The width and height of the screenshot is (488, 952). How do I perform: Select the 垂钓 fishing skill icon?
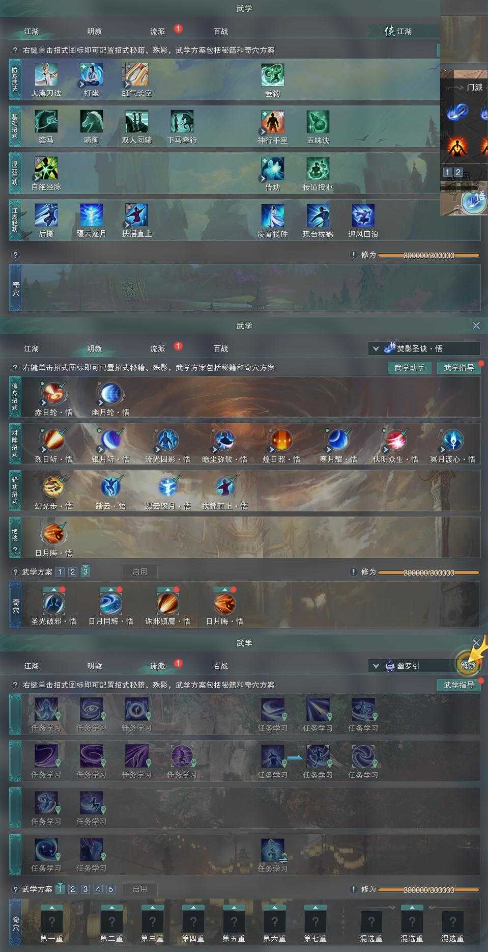point(273,75)
